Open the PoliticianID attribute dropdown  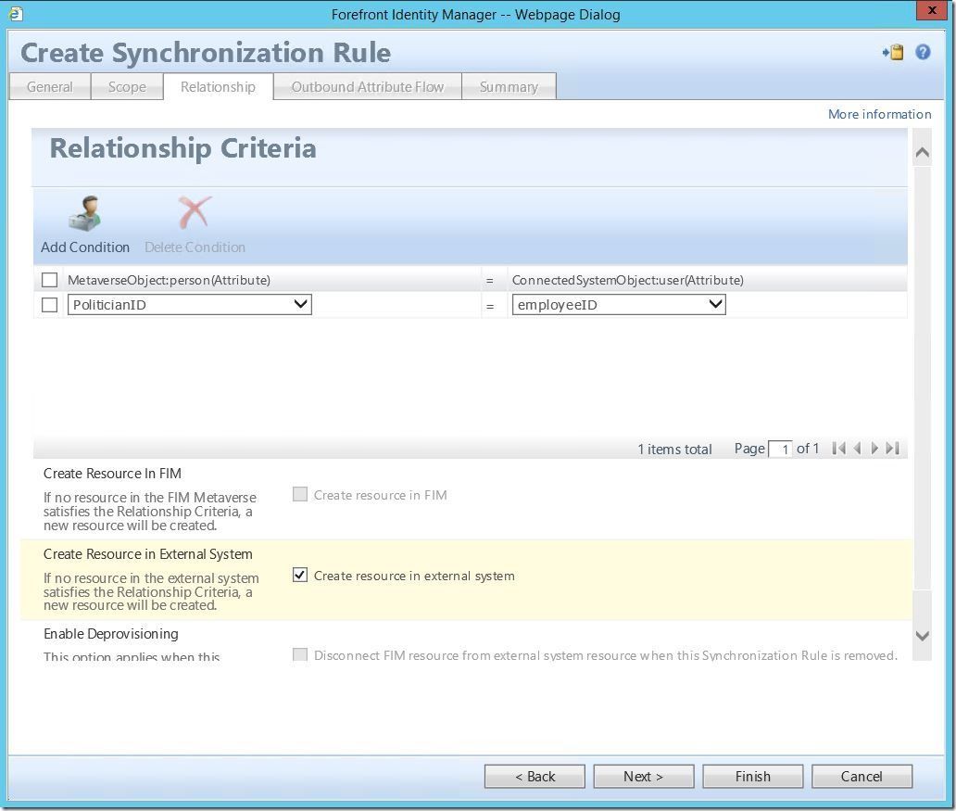click(x=190, y=305)
